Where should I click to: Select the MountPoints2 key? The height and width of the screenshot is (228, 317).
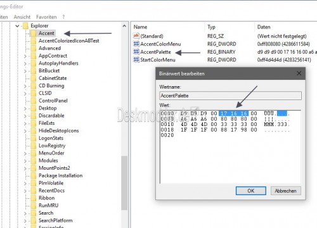click(x=55, y=168)
